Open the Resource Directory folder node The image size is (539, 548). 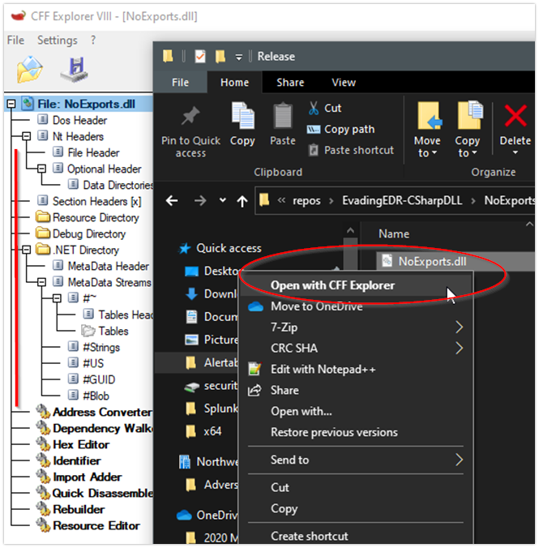pos(88,217)
